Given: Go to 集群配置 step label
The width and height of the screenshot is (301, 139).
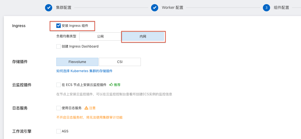Looking at the screenshot, I should click(64, 8).
